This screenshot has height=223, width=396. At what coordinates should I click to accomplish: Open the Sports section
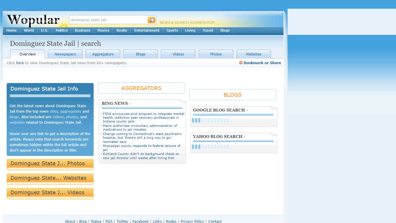coord(172,30)
